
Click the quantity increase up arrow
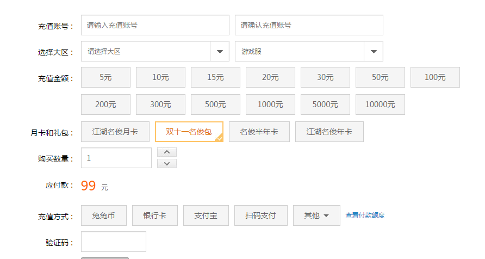coord(166,152)
